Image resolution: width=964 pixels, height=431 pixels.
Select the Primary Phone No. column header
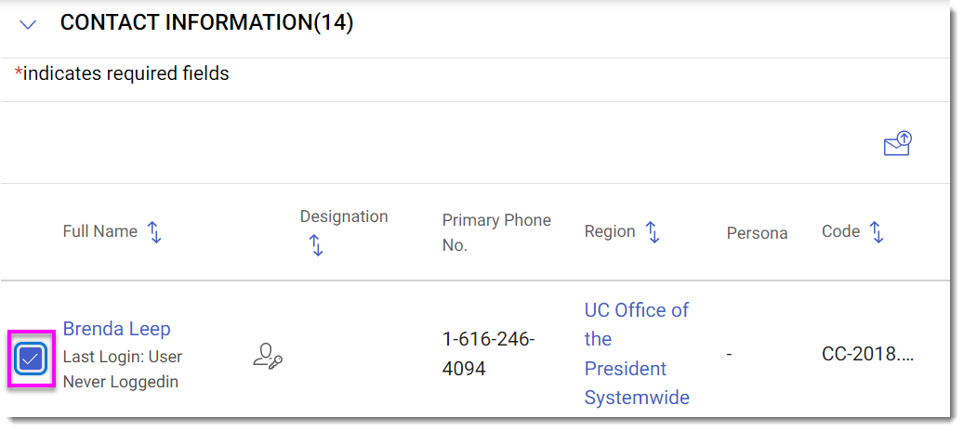(496, 232)
